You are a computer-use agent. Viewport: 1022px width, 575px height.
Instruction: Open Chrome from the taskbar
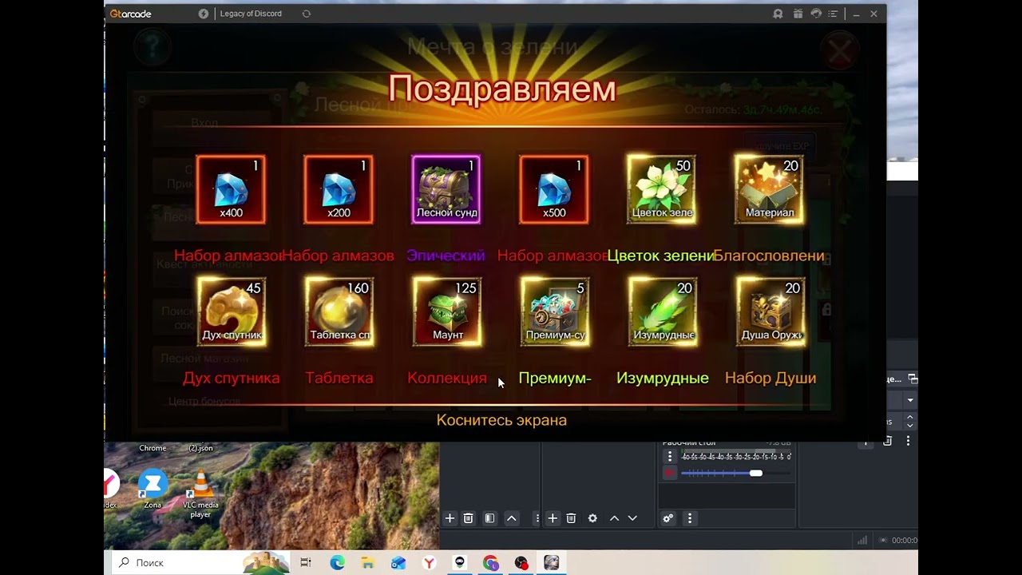pos(490,563)
